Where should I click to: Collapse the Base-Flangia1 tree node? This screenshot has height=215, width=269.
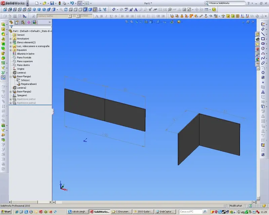(x=11, y=77)
